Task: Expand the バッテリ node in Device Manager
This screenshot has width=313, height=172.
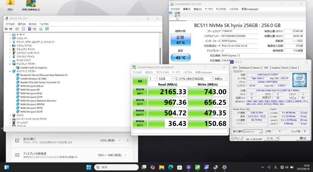Action: click(x=10, y=115)
